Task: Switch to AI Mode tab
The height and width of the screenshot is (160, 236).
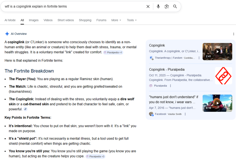Action: tap(10, 20)
